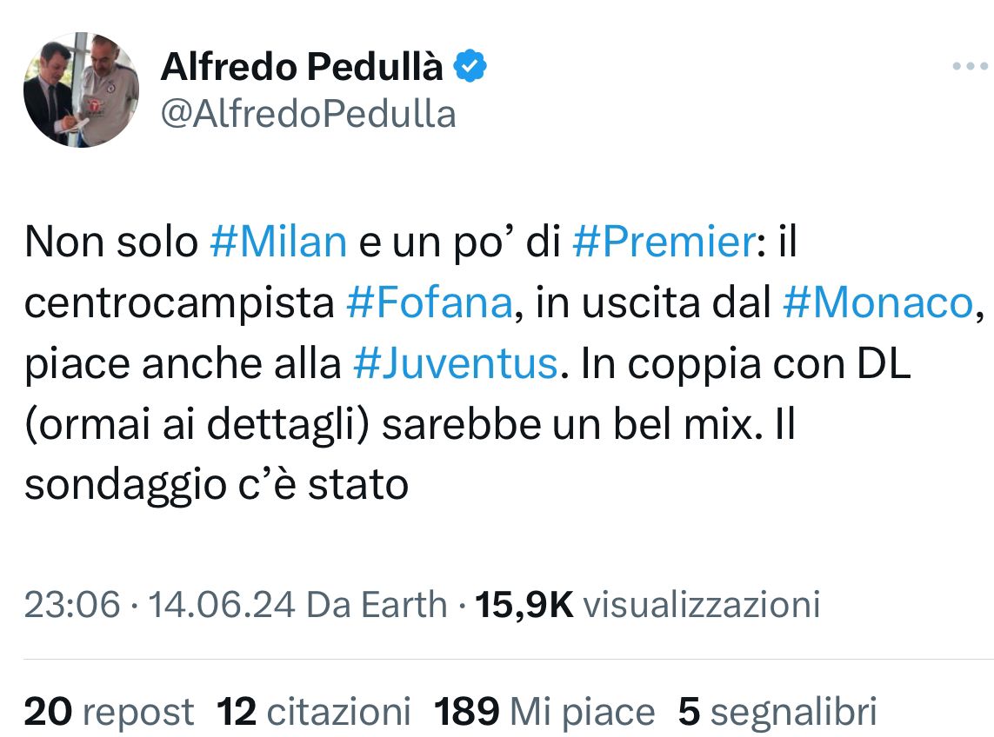
Task: Open the #Monaco hashtag
Action: tap(876, 303)
